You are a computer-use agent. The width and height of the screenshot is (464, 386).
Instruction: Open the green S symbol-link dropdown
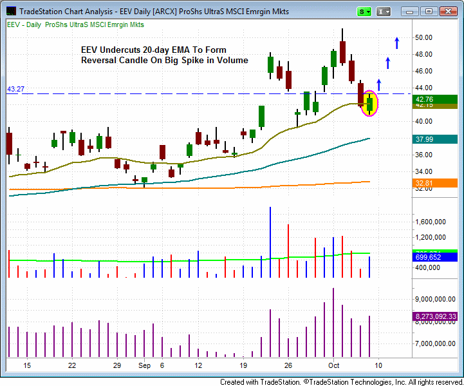tap(364, 12)
